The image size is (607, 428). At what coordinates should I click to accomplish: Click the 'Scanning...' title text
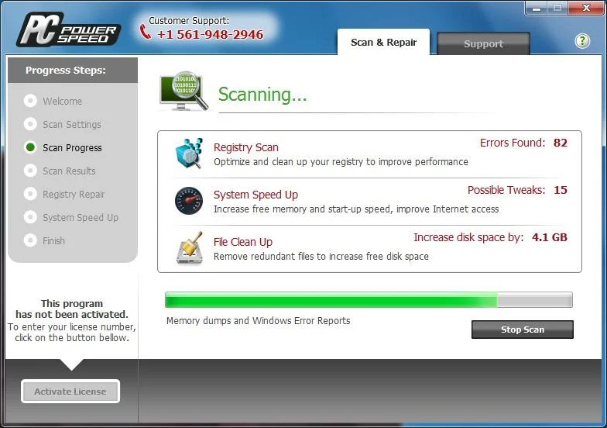[262, 95]
